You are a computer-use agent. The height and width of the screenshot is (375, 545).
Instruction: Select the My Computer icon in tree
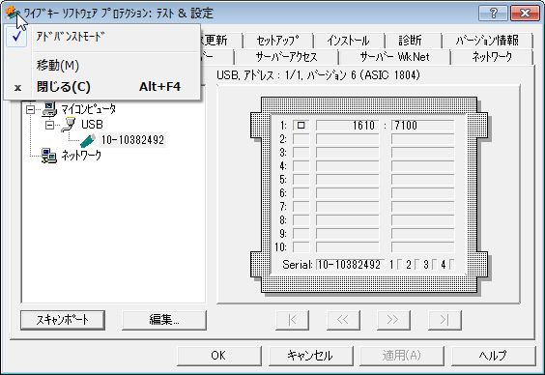49,109
